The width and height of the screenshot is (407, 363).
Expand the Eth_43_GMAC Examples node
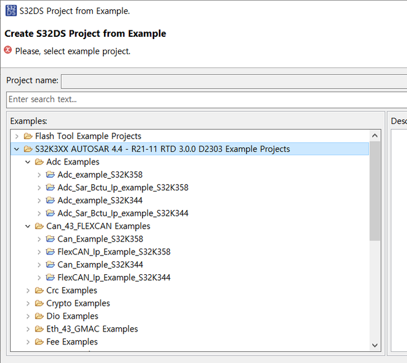click(x=28, y=329)
